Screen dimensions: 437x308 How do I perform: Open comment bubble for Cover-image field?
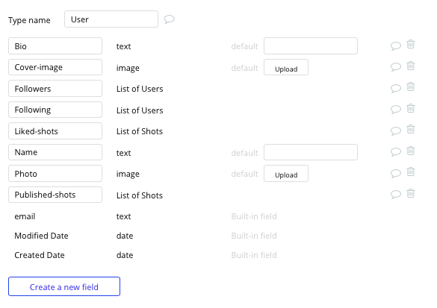click(x=395, y=67)
